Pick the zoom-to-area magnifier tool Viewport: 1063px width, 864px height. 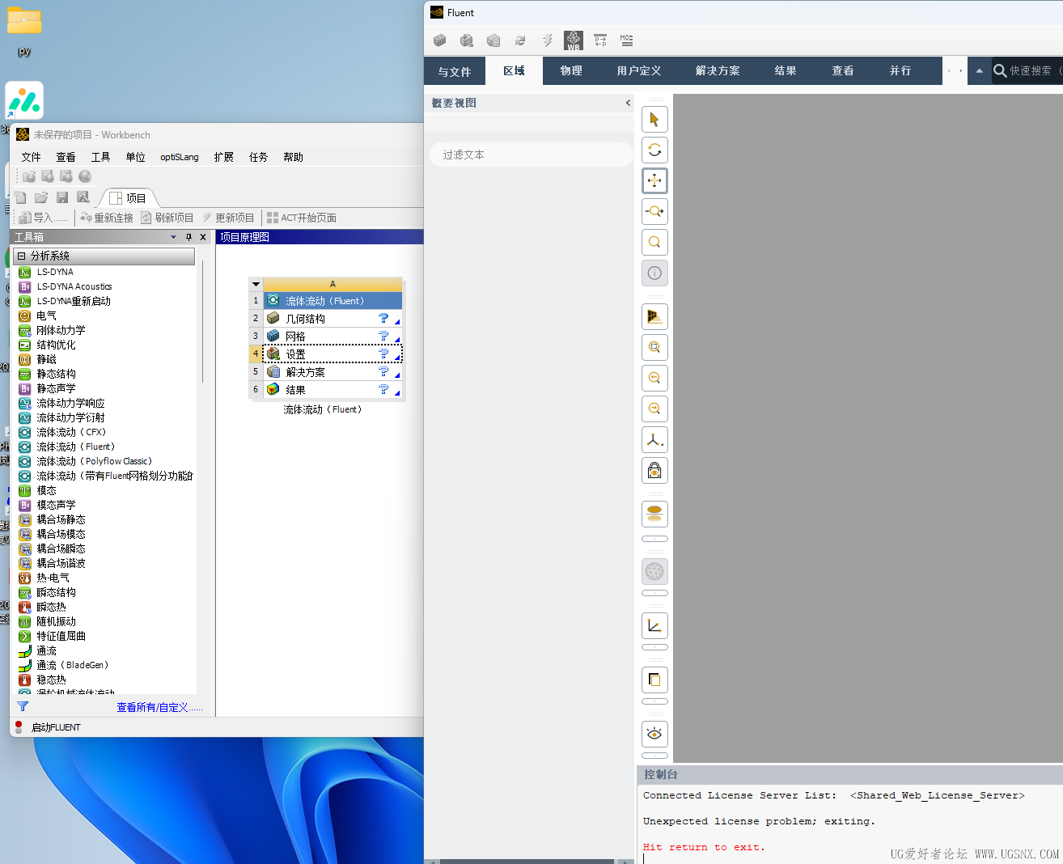[x=654, y=242]
